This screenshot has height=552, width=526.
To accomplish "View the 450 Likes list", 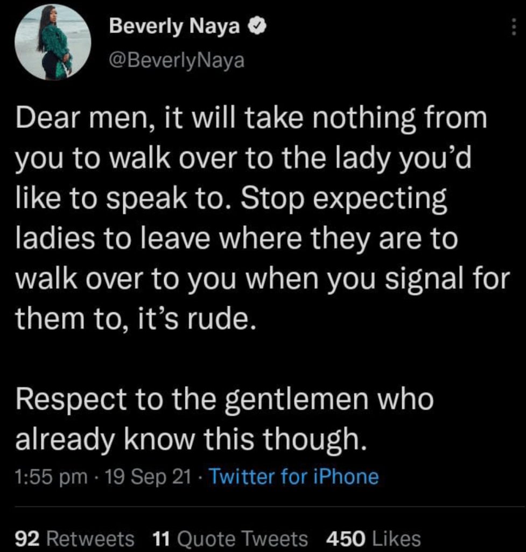I will pos(374,538).
